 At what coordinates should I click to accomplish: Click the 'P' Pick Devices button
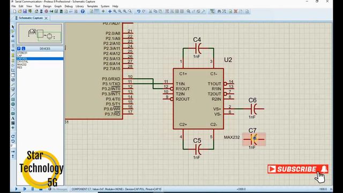tap(19, 48)
